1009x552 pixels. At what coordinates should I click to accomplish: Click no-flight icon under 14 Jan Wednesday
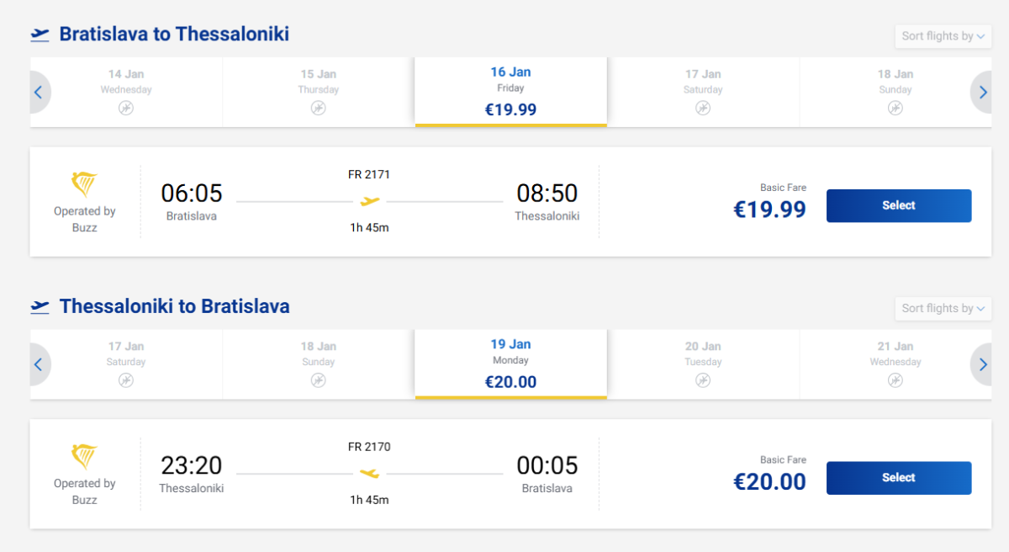tap(126, 108)
